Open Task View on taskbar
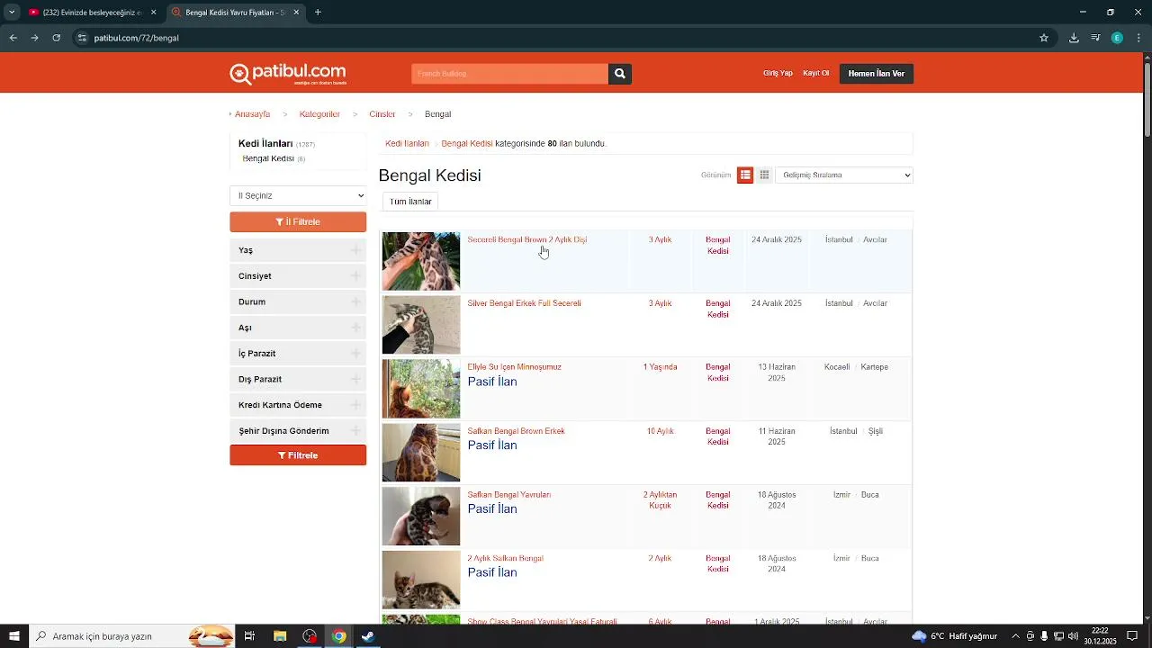 click(249, 636)
